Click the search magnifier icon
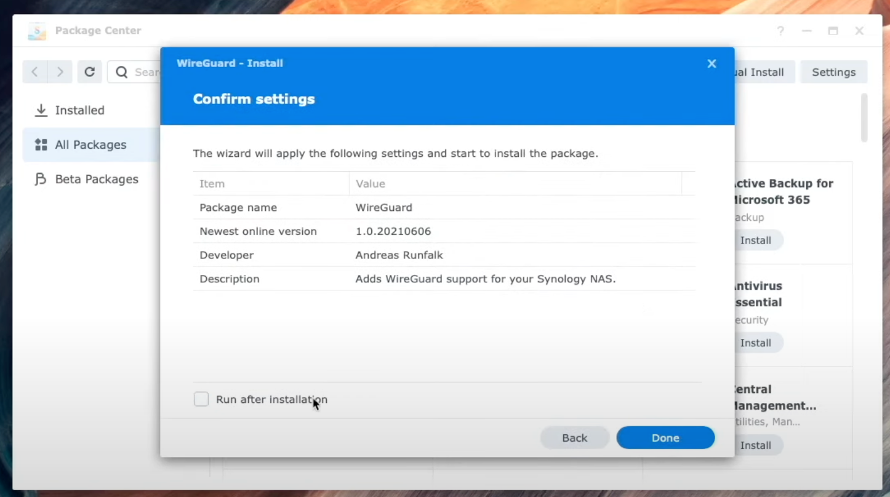This screenshot has width=890, height=497. (x=122, y=72)
